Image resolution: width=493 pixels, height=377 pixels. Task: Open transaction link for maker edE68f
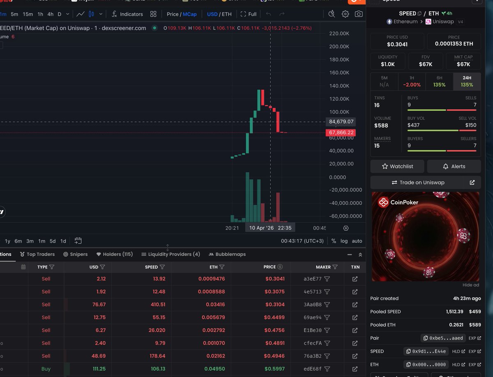click(355, 369)
